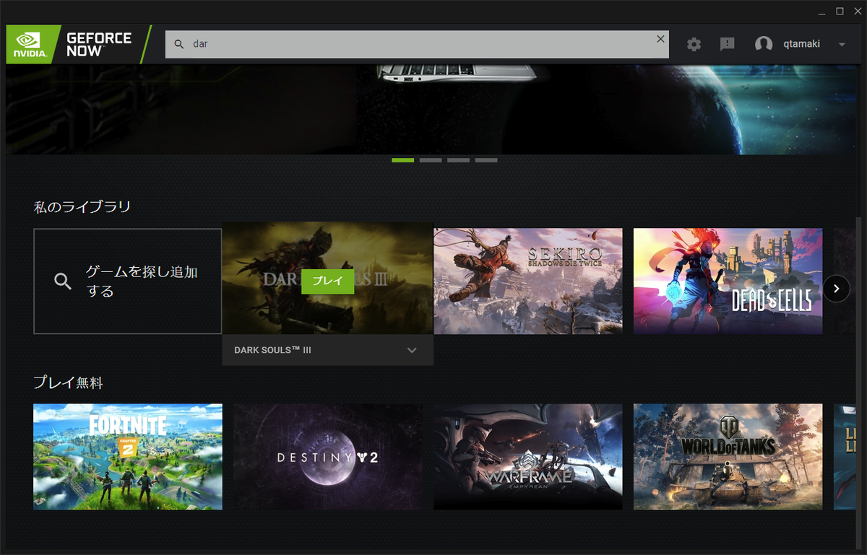Open the Warframe Empyrean thumbnail
The image size is (867, 555).
[528, 457]
